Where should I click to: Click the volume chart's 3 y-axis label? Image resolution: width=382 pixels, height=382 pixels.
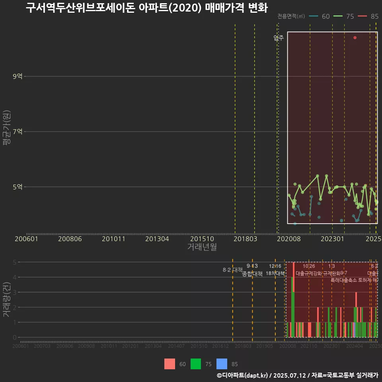pos(15,292)
